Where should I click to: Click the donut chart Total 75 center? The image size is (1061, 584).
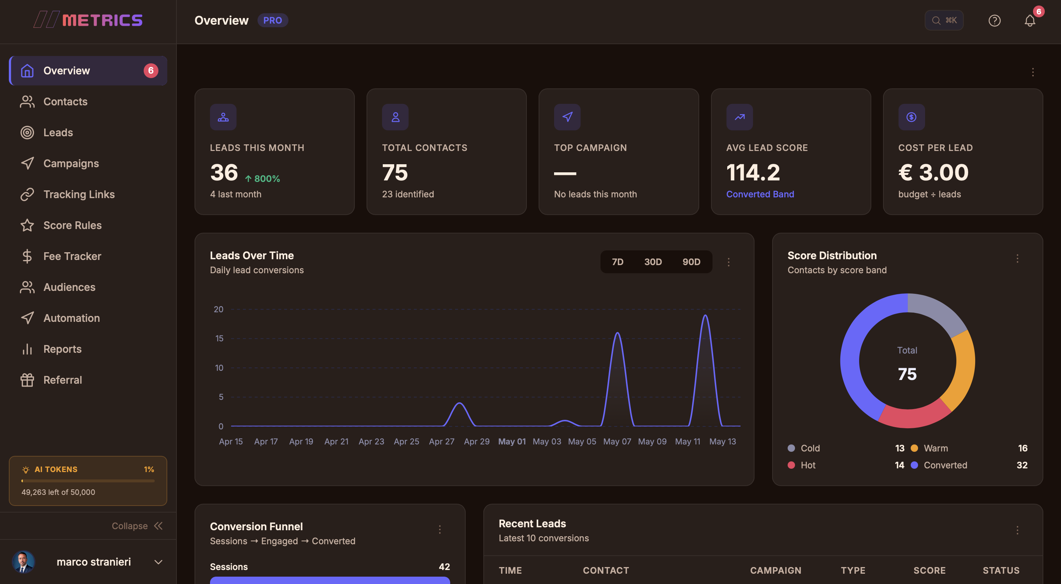[907, 363]
